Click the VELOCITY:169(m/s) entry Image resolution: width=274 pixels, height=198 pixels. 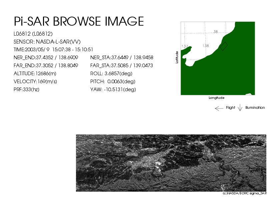[x=35, y=82]
